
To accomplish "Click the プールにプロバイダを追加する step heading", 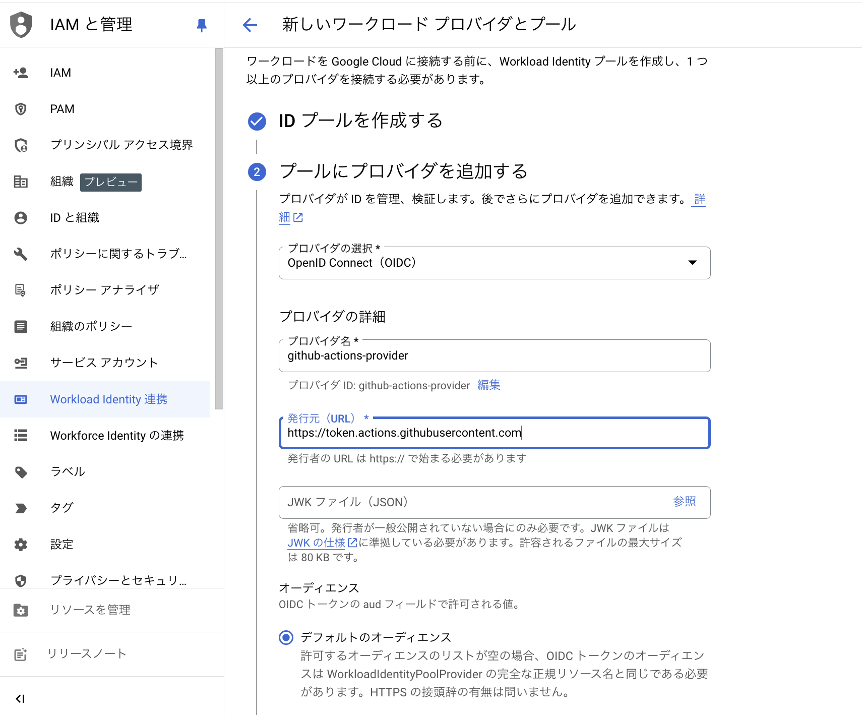I will [x=404, y=171].
